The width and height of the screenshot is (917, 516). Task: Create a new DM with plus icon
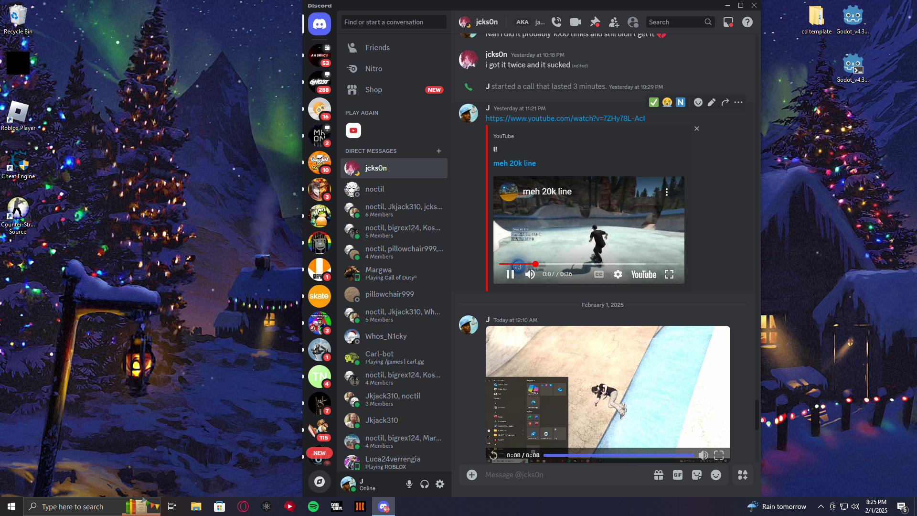pyautogui.click(x=438, y=151)
